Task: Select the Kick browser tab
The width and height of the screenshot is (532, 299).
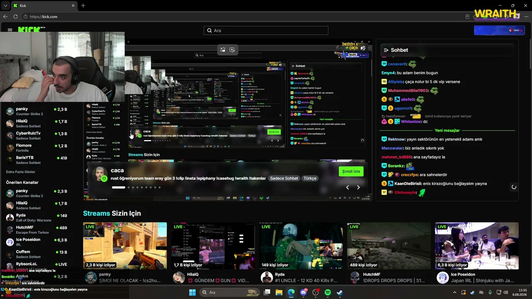Action: pyautogui.click(x=44, y=5)
